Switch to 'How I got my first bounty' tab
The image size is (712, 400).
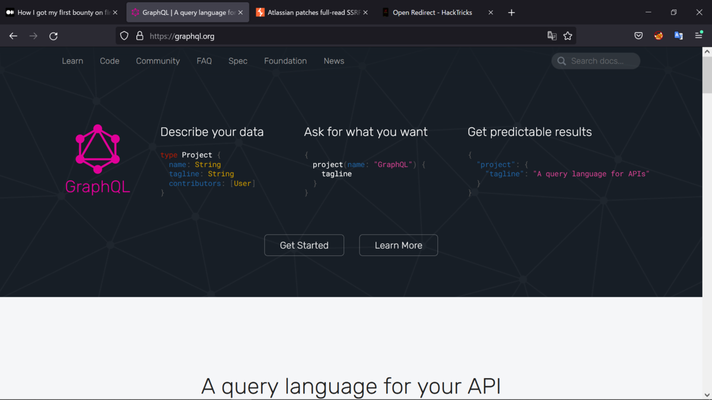(x=61, y=12)
